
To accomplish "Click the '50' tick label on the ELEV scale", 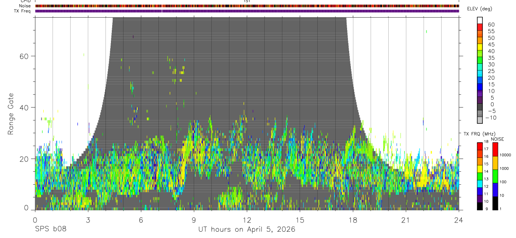I will 491,38.
